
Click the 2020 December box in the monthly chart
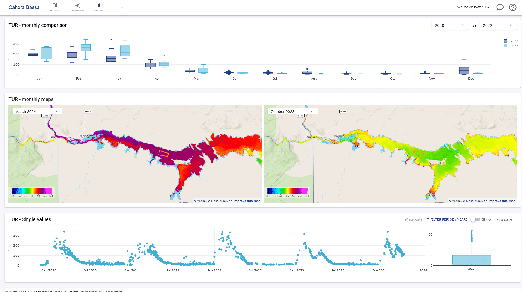click(x=464, y=71)
